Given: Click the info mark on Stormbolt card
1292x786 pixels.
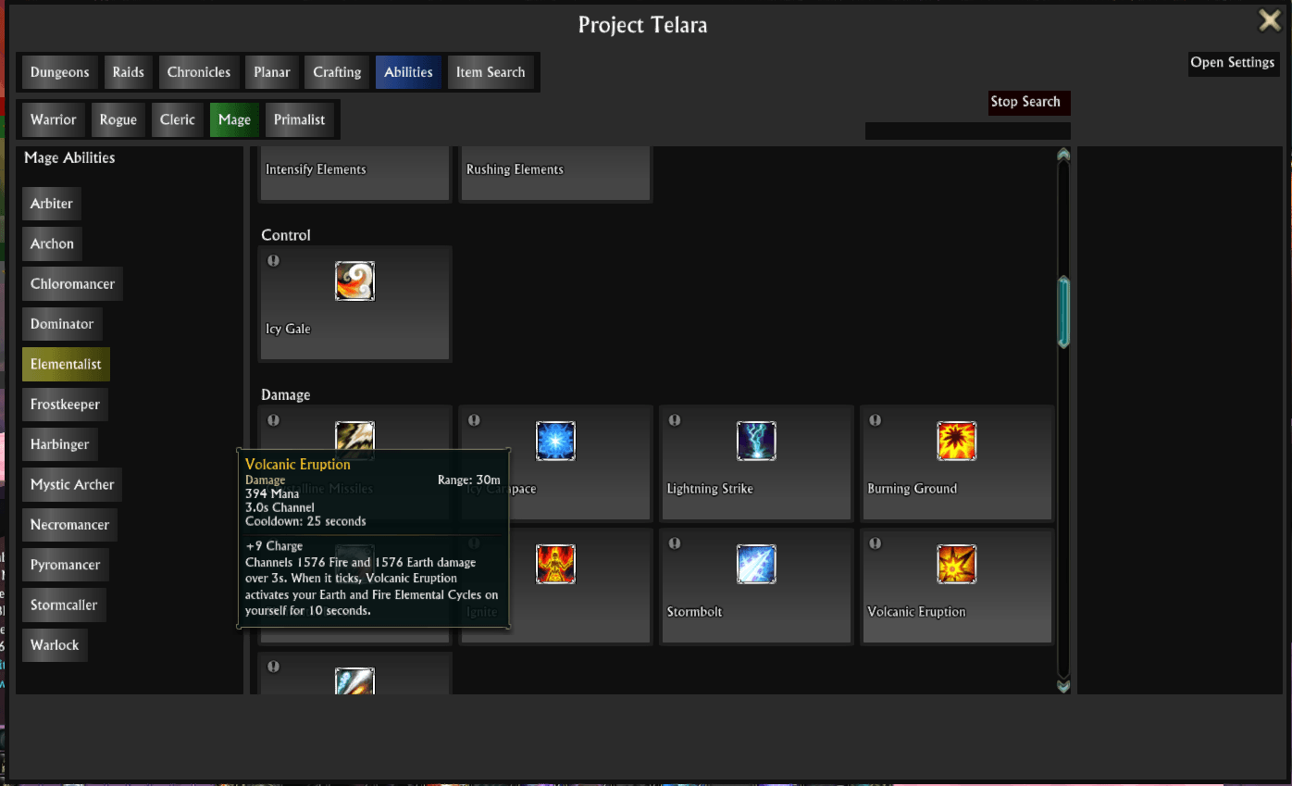Looking at the screenshot, I should (x=675, y=543).
